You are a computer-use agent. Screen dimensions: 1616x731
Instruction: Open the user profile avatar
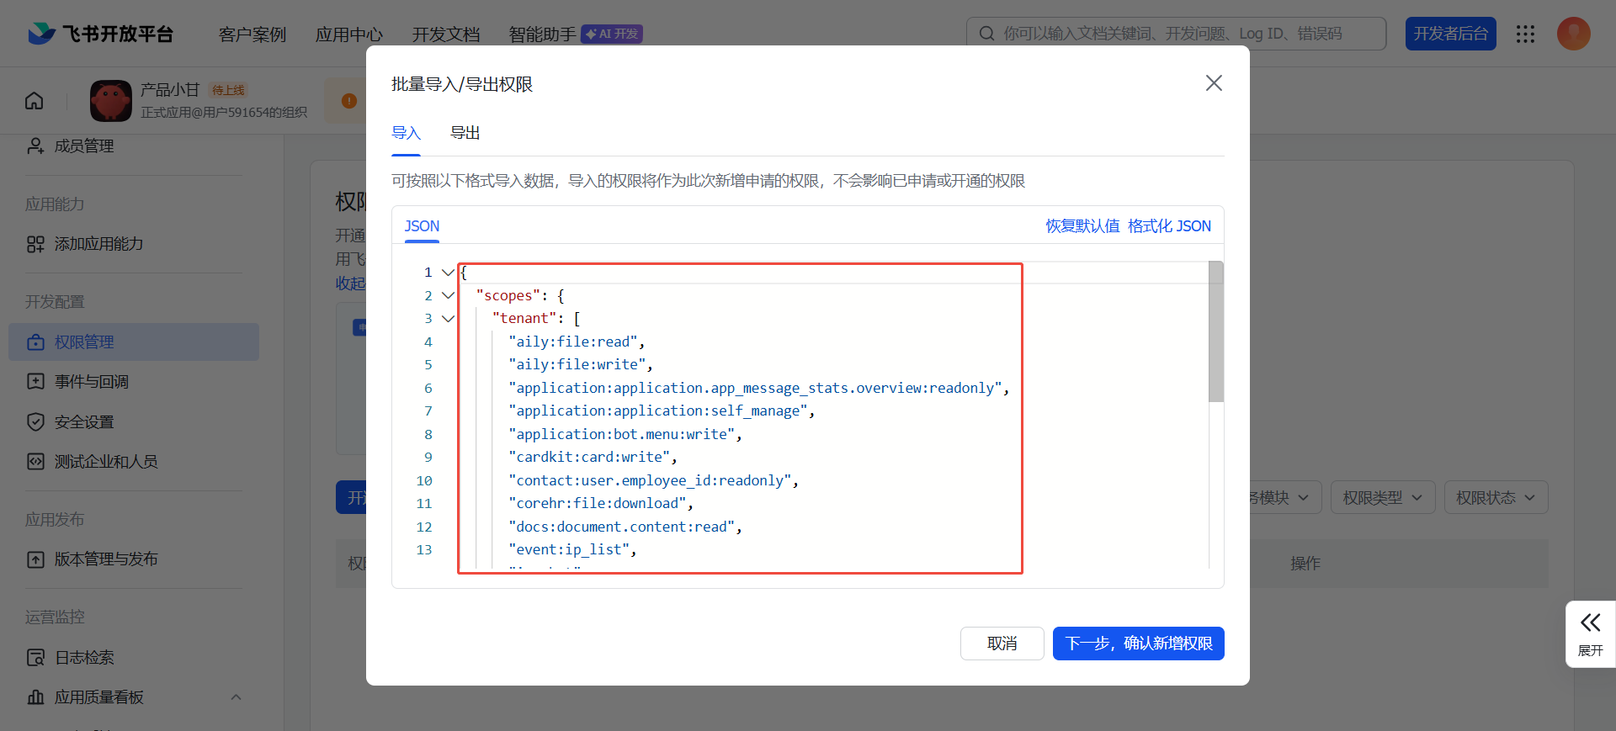pos(1573,34)
